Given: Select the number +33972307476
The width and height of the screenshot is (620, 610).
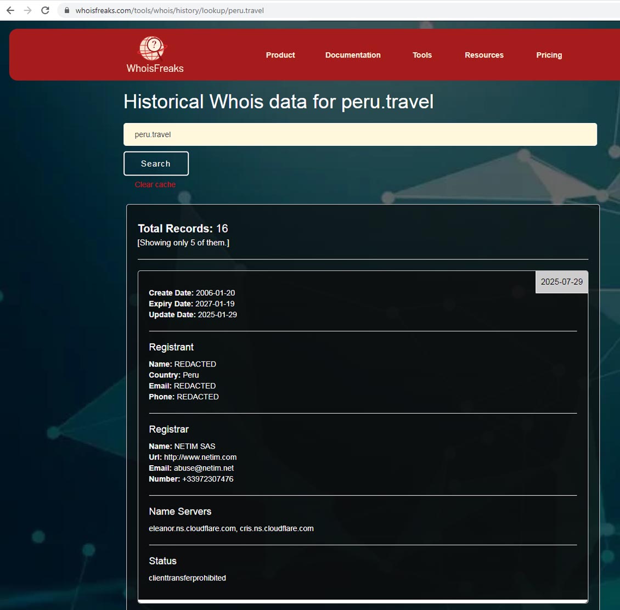Looking at the screenshot, I should click(x=207, y=479).
